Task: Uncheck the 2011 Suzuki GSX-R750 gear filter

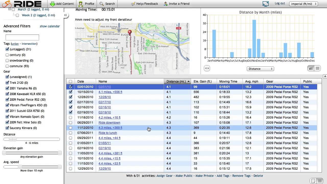Action: pyautogui.click(x=7, y=111)
